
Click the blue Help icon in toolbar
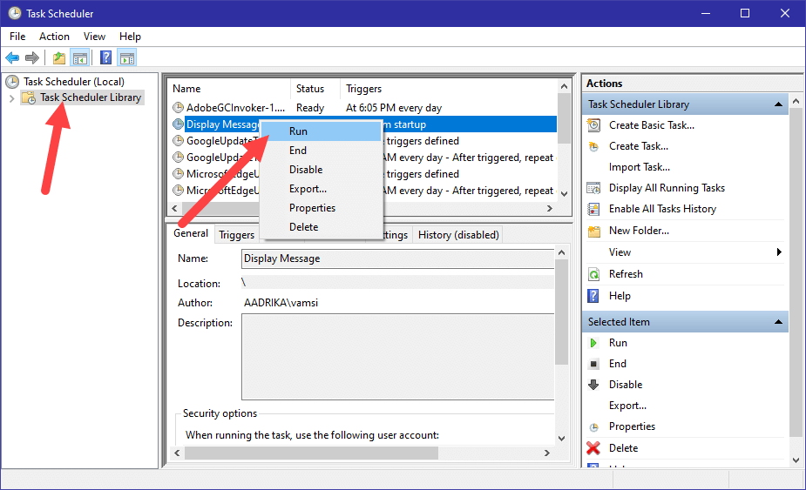(105, 58)
